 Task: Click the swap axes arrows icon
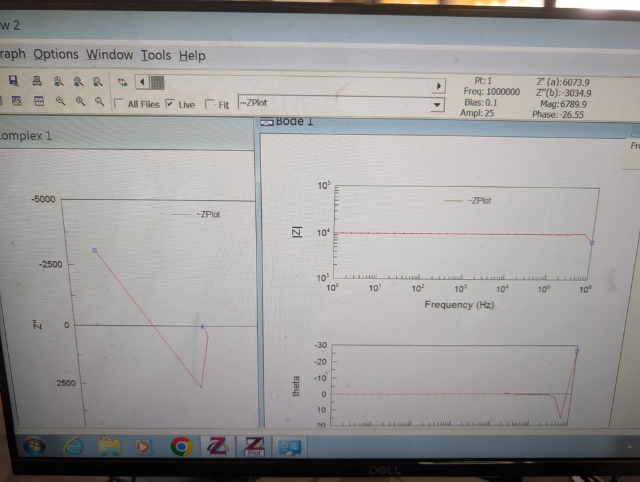[x=122, y=81]
